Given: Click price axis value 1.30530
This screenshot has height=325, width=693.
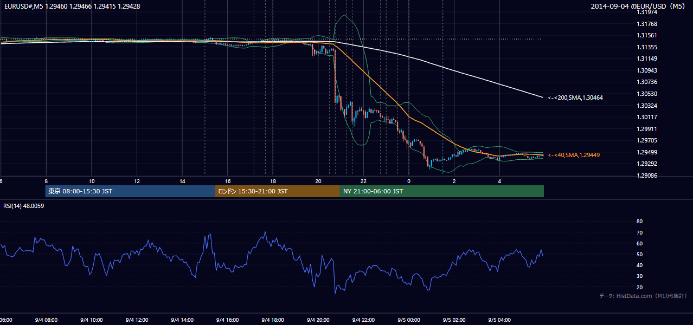Looking at the screenshot, I should point(647,94).
